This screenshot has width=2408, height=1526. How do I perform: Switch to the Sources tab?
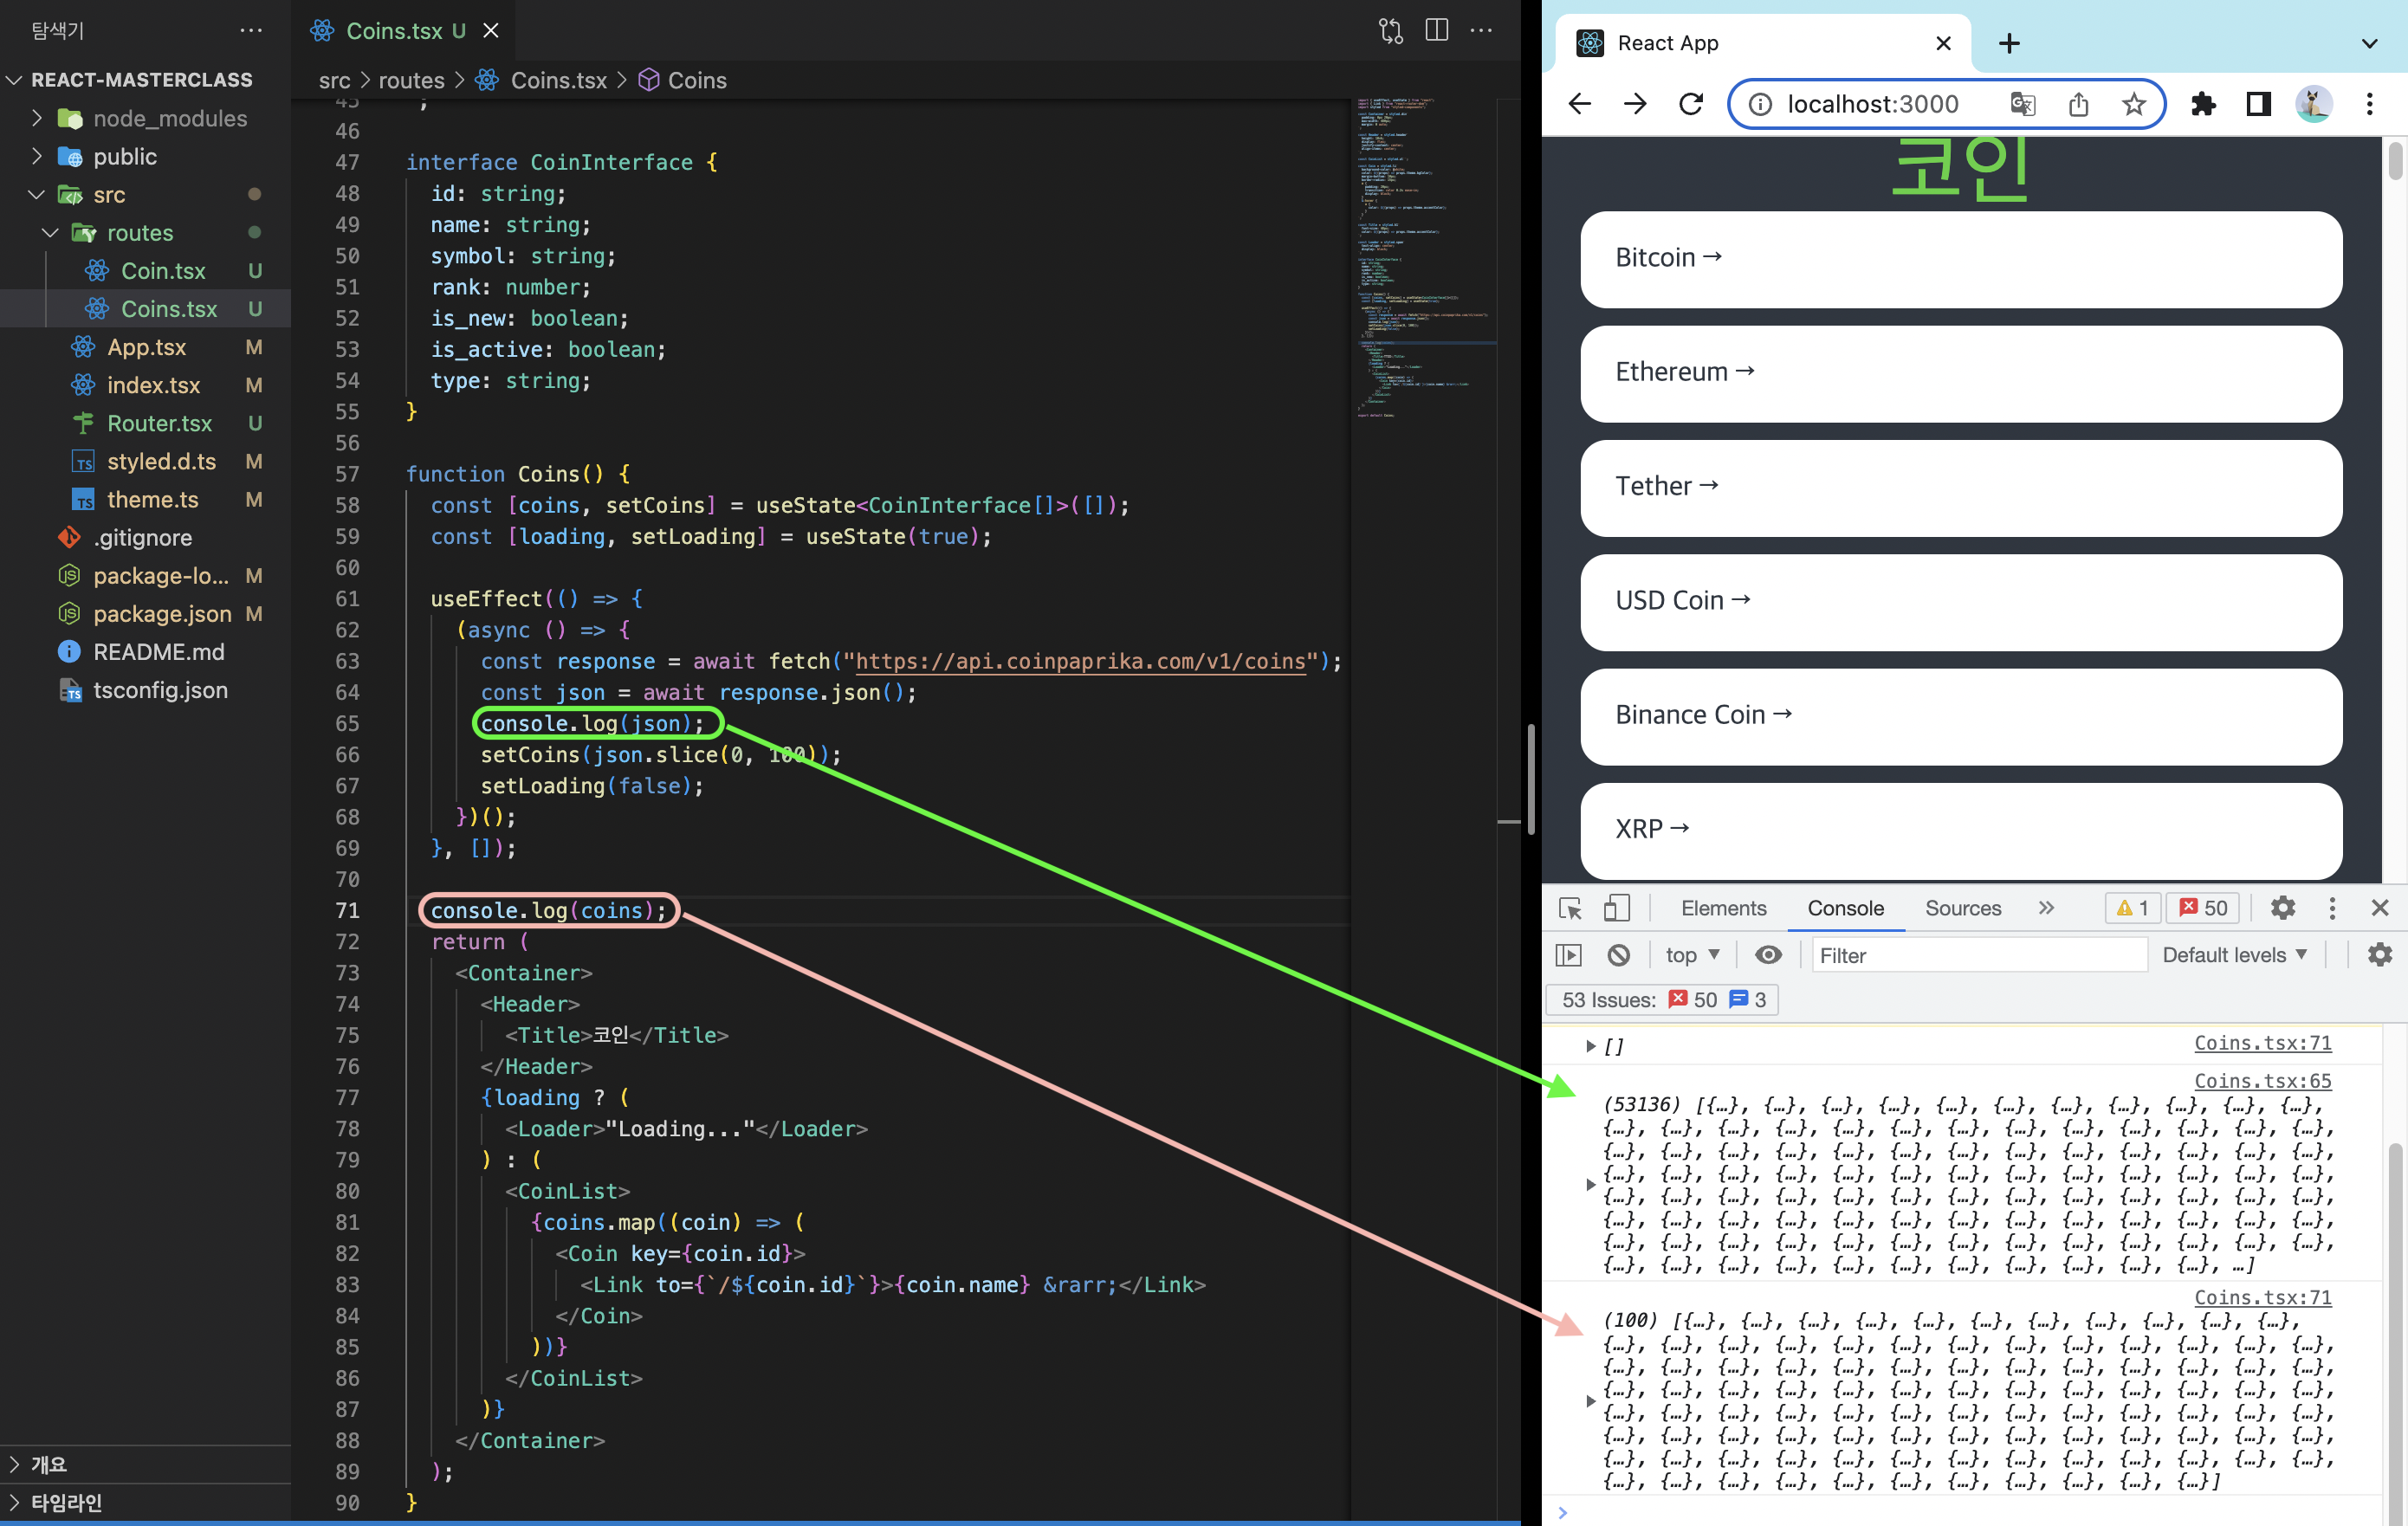coord(1962,908)
